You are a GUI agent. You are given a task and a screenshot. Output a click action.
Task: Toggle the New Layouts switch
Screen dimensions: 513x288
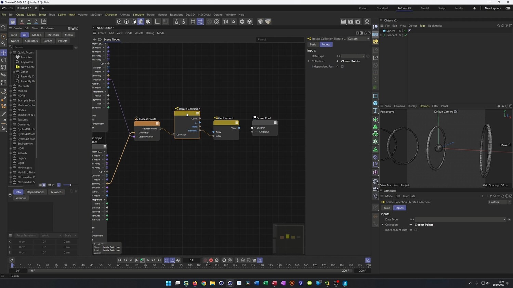508,8
